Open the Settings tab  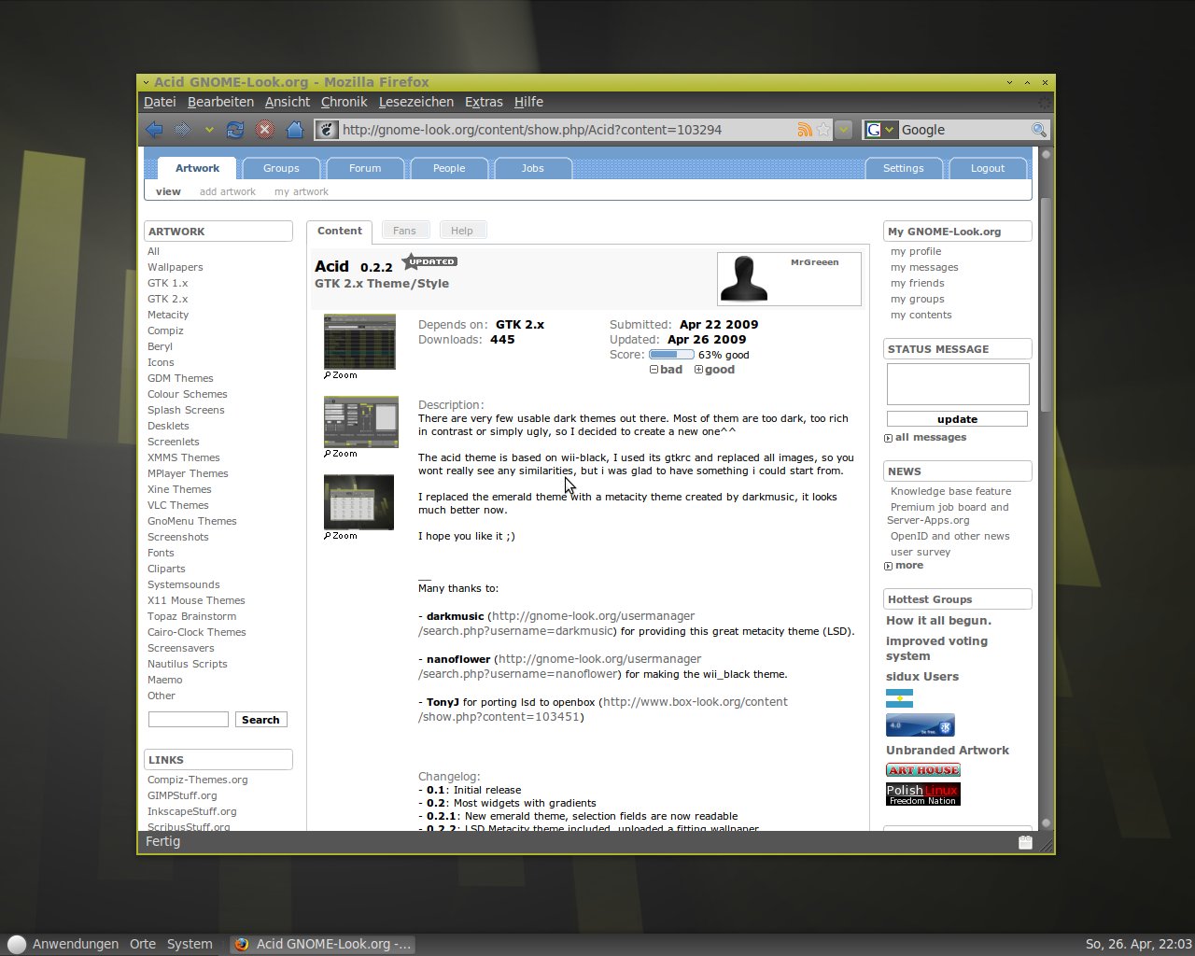[x=904, y=168]
